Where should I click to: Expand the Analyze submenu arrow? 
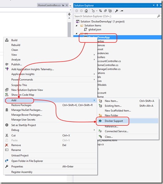click(94, 59)
